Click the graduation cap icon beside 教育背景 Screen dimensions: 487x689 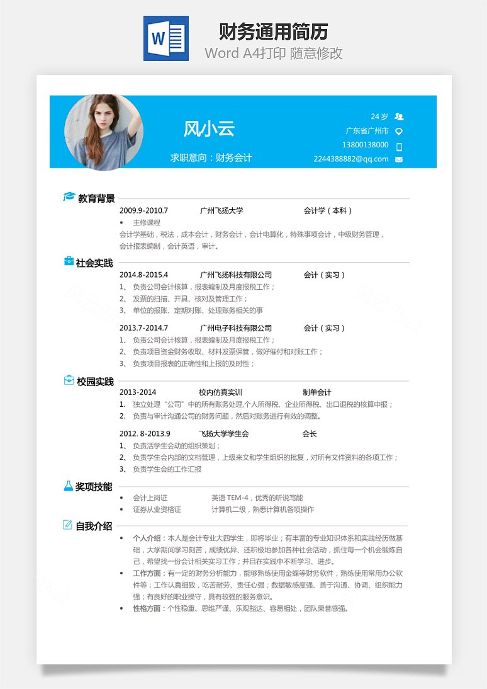69,196
